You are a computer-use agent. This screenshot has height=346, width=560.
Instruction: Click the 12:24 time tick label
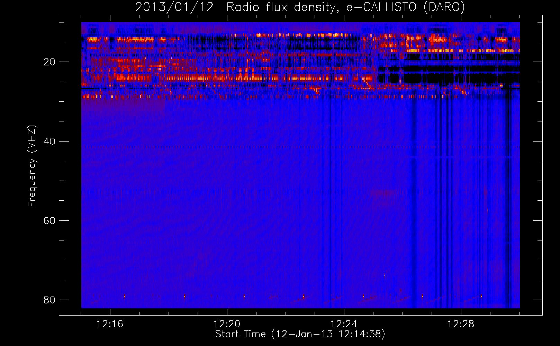(x=344, y=324)
